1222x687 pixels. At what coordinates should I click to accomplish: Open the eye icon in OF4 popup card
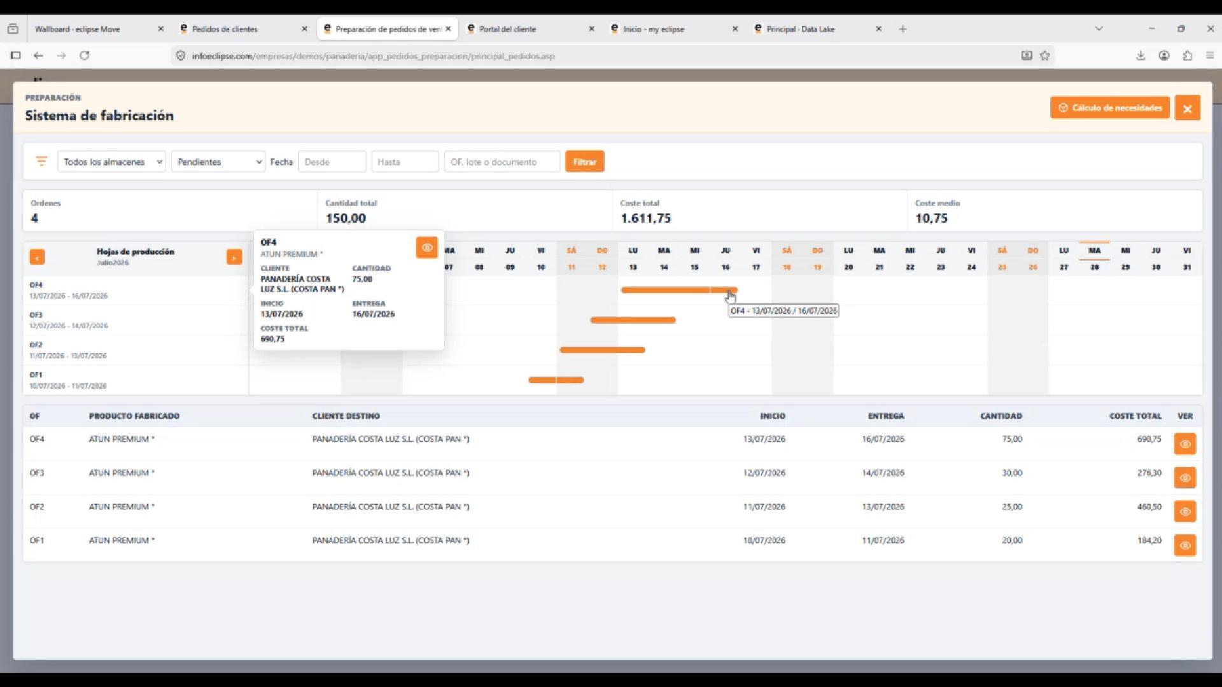(x=427, y=247)
